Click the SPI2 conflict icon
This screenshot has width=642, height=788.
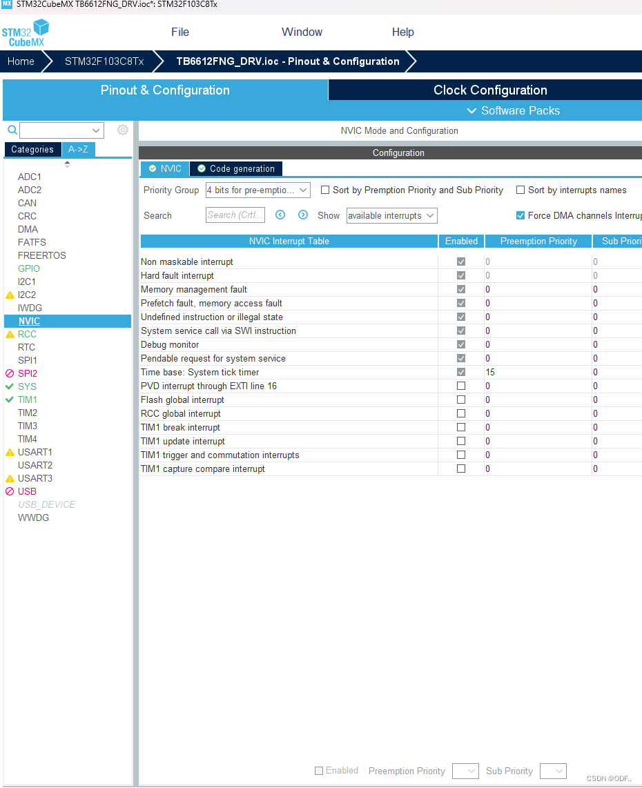(x=10, y=373)
